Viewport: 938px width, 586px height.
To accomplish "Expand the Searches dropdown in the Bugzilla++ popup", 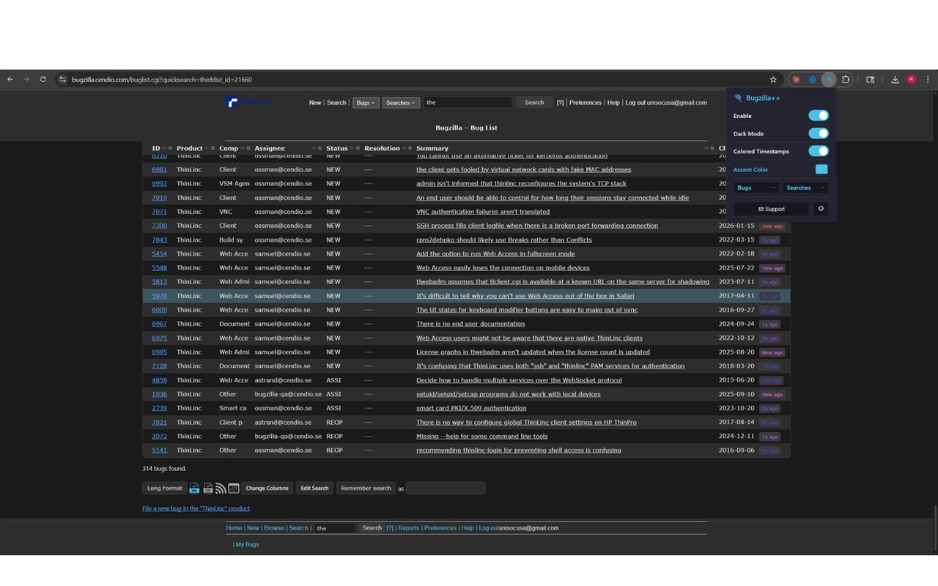I will point(805,188).
